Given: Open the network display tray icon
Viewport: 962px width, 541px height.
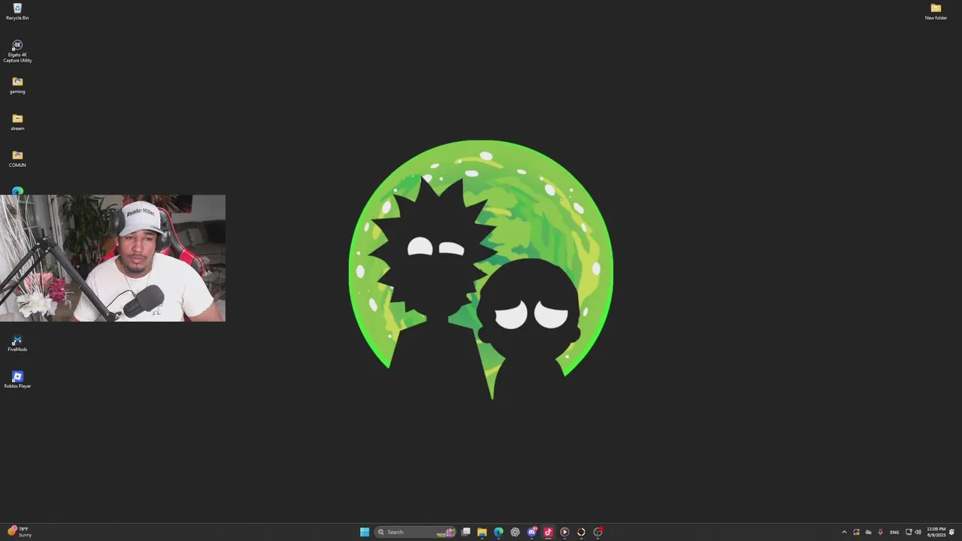Looking at the screenshot, I should point(909,532).
